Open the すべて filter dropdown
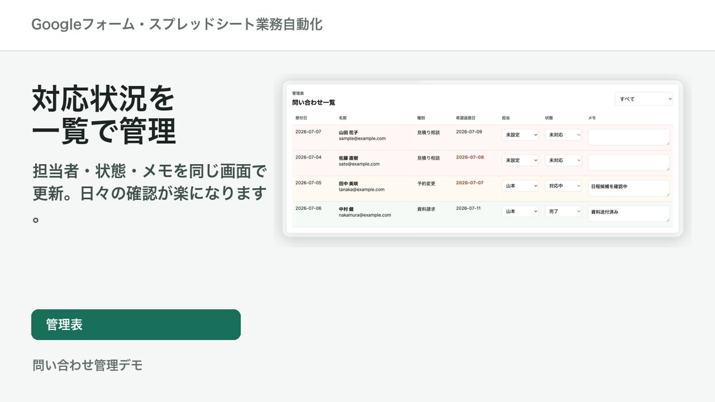The width and height of the screenshot is (715, 402). (643, 99)
